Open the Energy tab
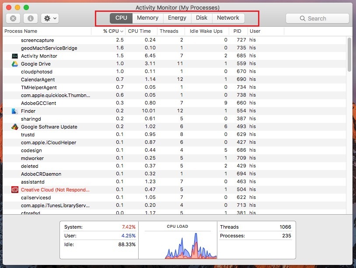This screenshot has height=268, width=356. [x=177, y=18]
